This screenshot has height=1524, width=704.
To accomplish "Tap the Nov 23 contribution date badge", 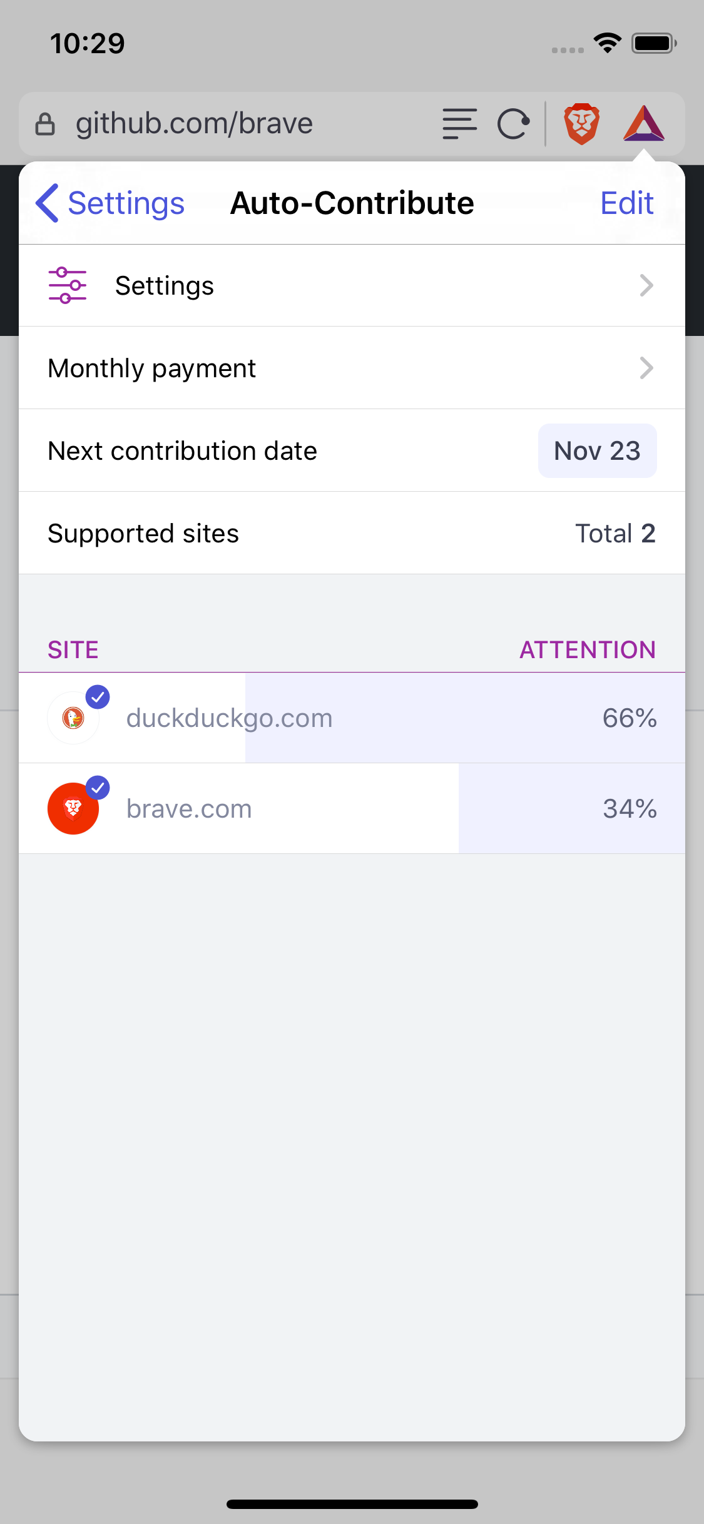I will (x=597, y=450).
